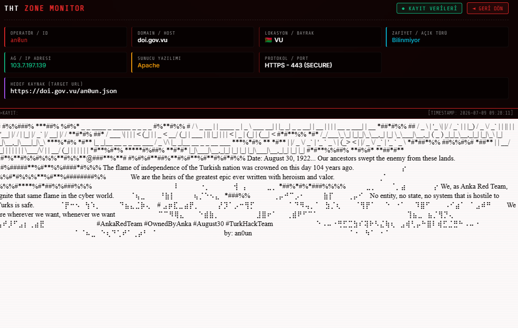The width and height of the screenshot is (518, 328).
Task: Select the domain value doi.gov.vu
Action: point(152,40)
